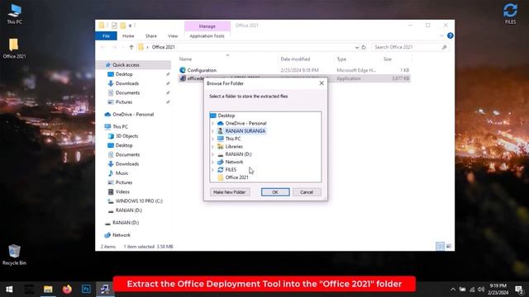The width and height of the screenshot is (529, 297).
Task: Click the volume icon in system tray
Action: point(481,290)
